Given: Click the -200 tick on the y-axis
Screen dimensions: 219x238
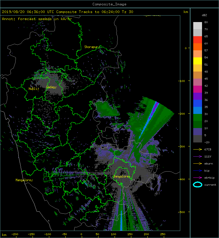Looking at the screenshot, I should [181, 114].
